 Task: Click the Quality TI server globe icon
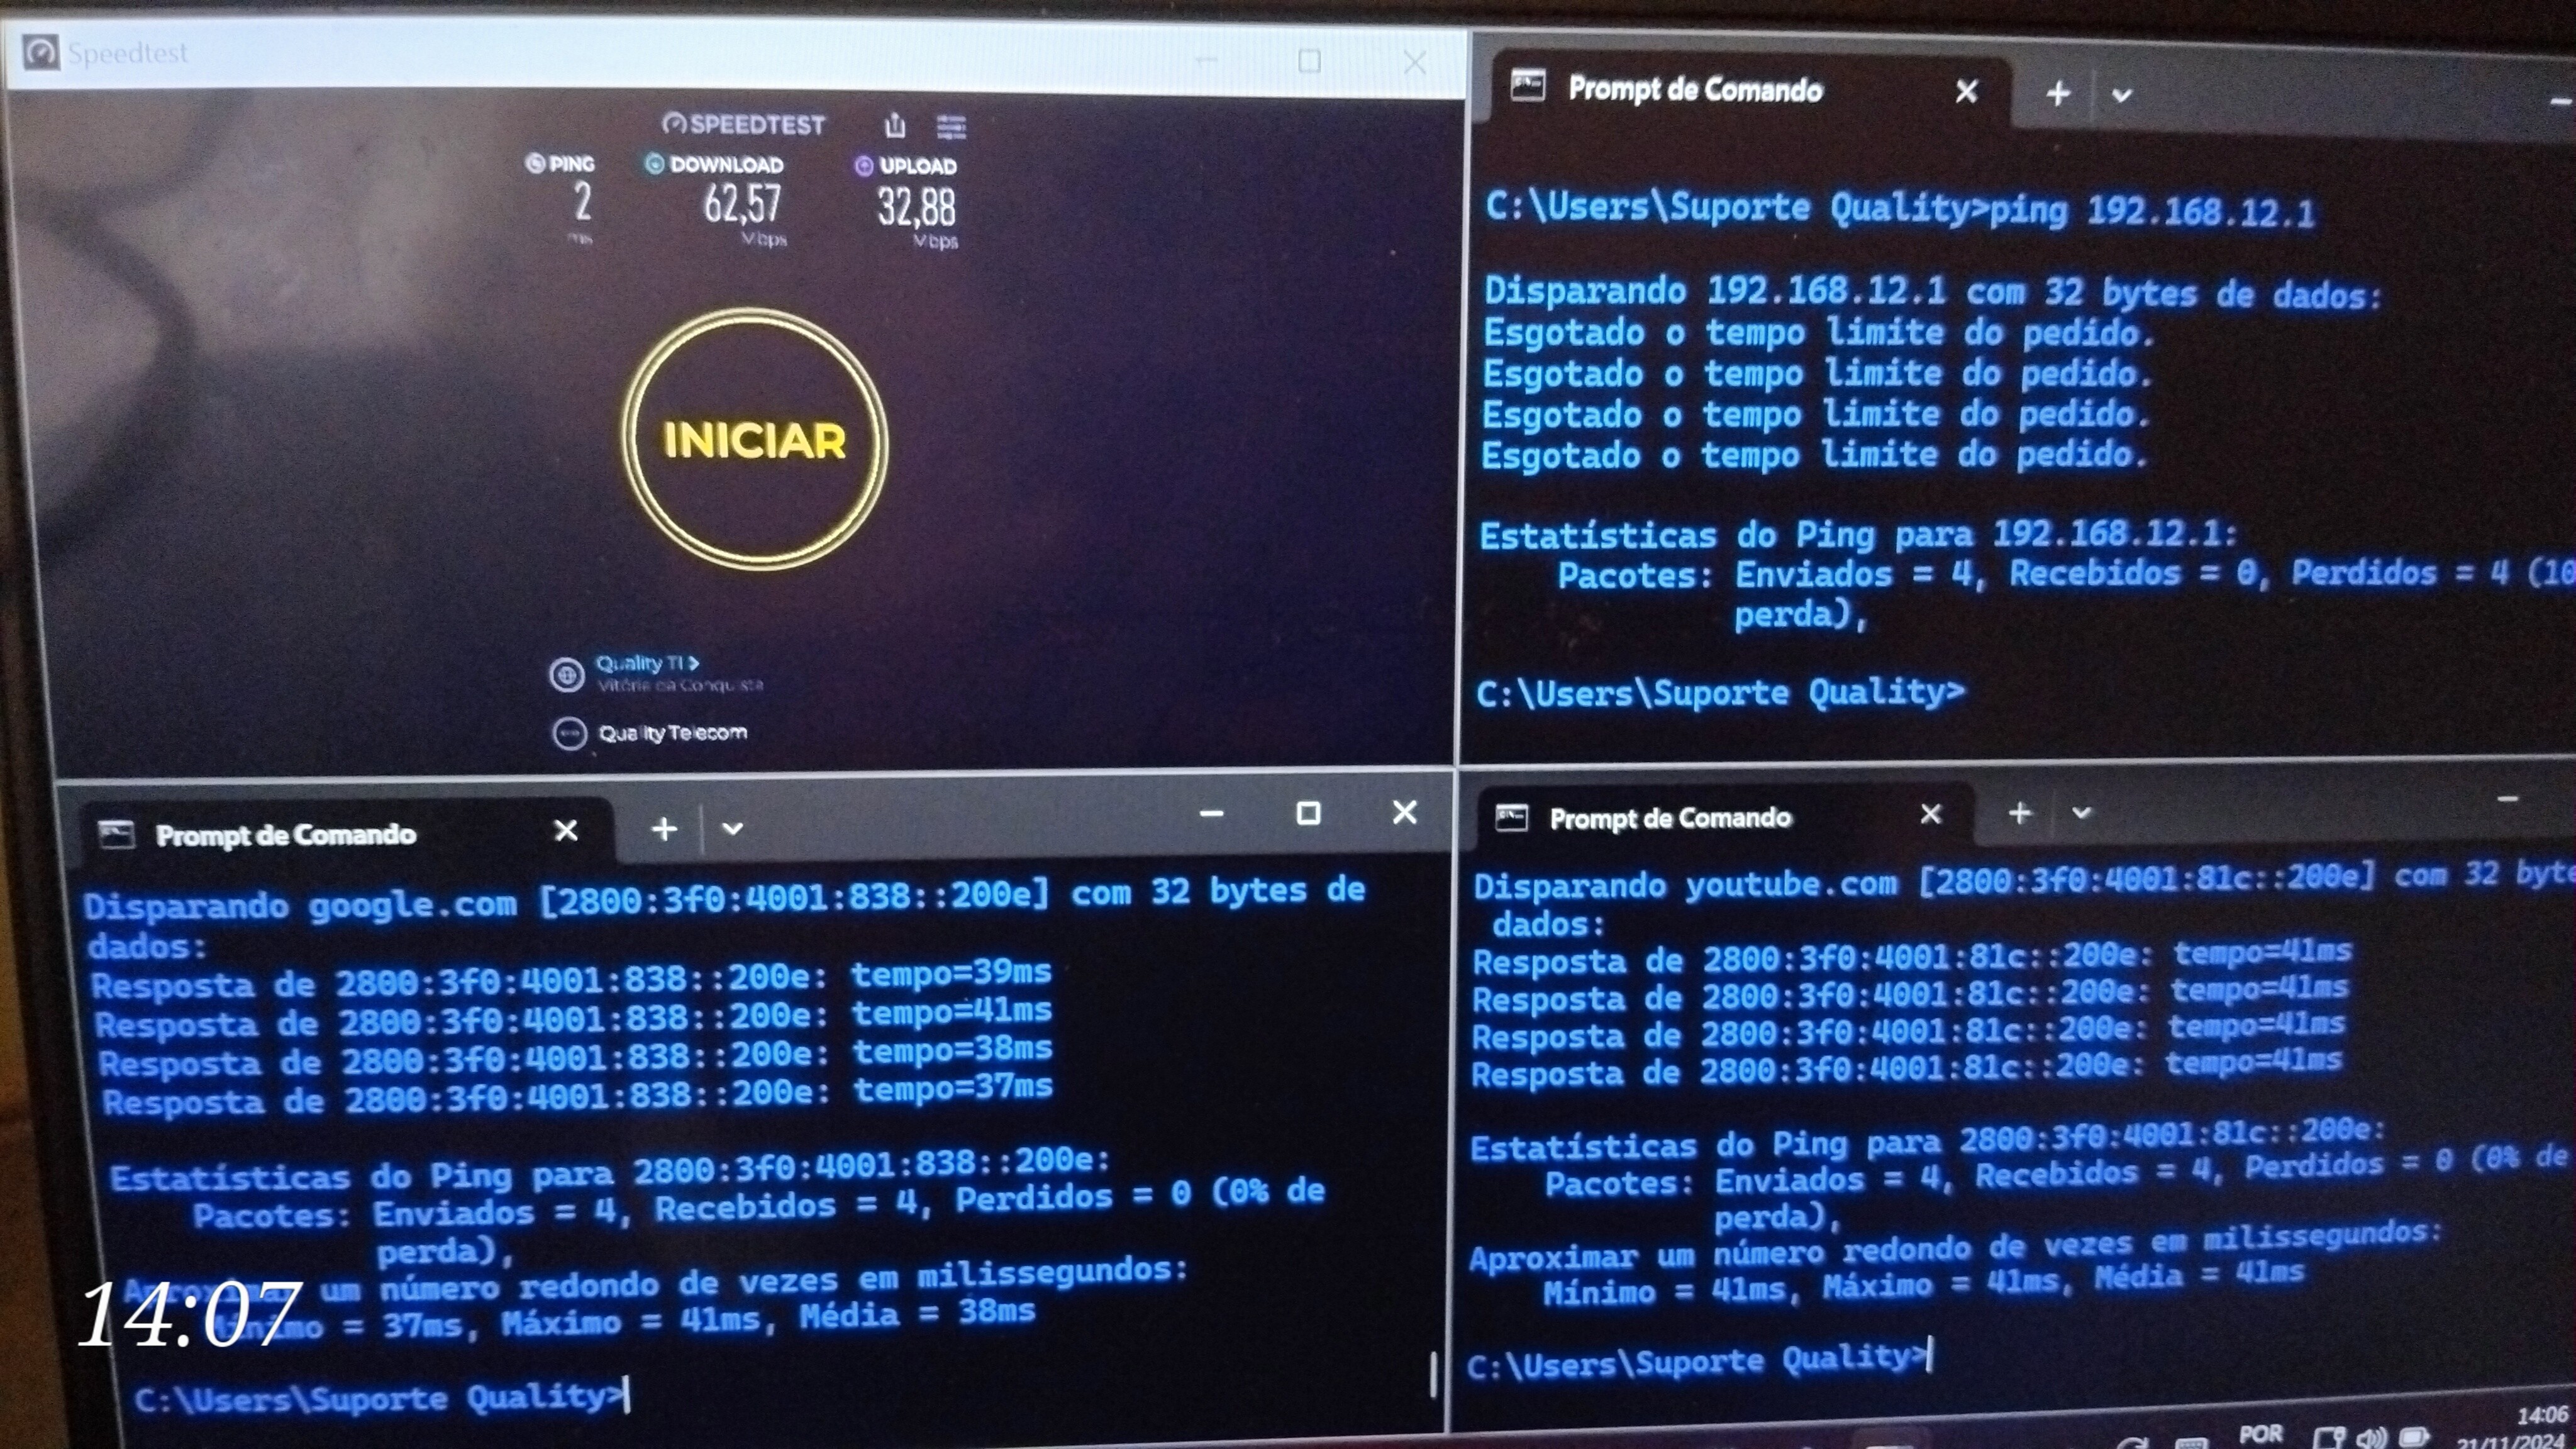tap(566, 675)
